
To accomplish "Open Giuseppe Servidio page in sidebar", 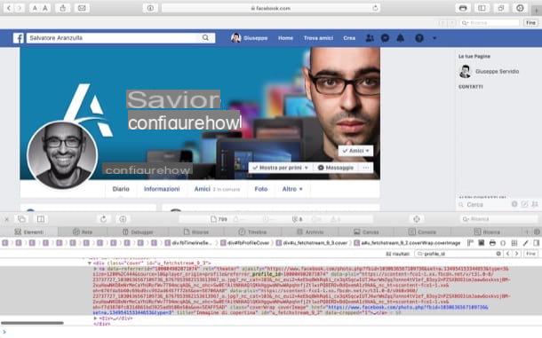I will coord(489,72).
